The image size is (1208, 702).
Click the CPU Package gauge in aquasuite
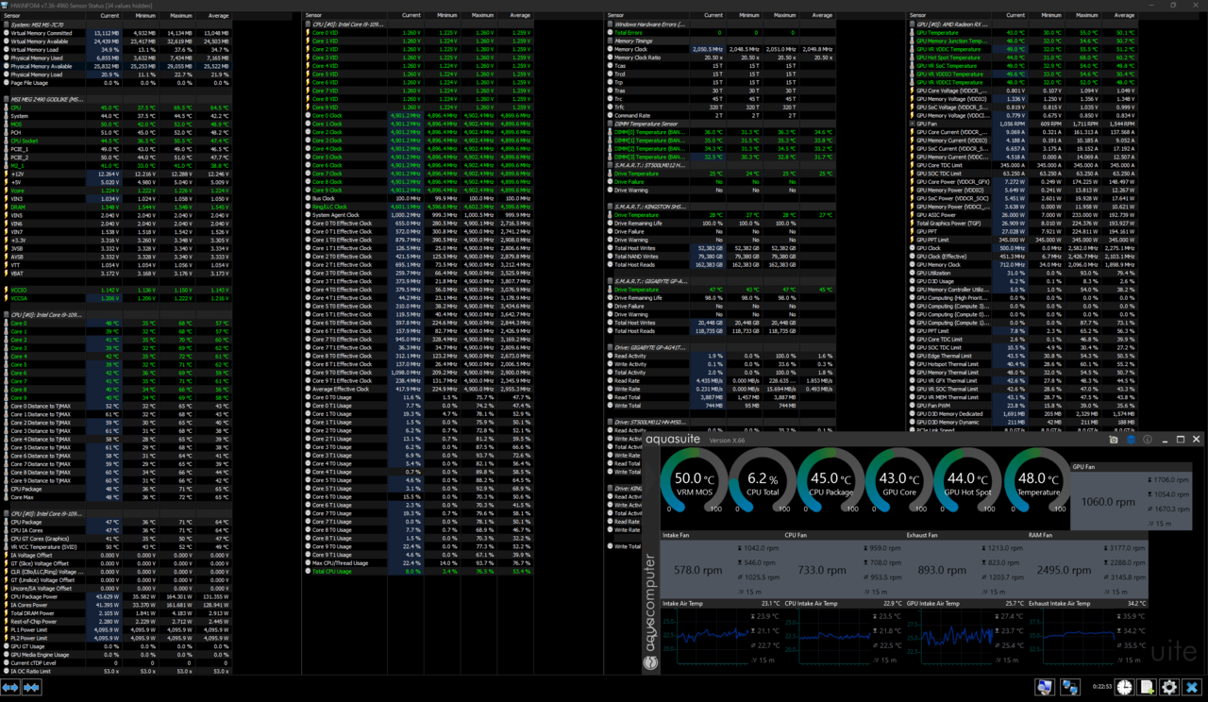pyautogui.click(x=830, y=481)
